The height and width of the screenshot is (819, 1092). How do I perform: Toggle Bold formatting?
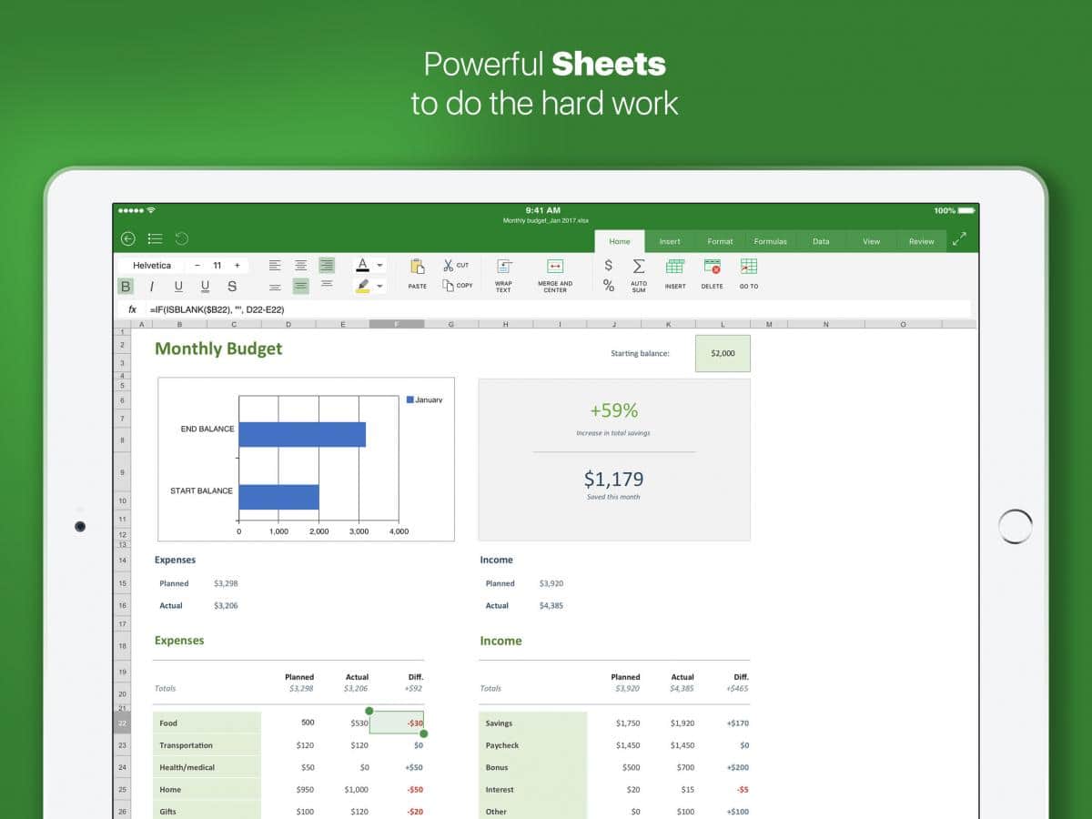tap(126, 287)
